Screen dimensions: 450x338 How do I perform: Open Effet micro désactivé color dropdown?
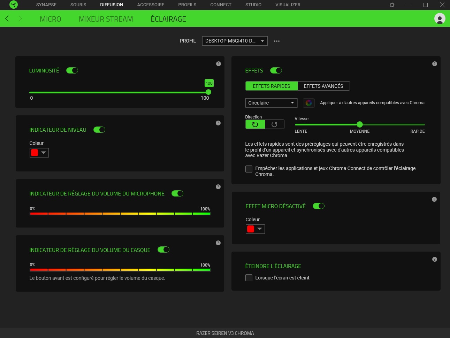[x=255, y=229]
